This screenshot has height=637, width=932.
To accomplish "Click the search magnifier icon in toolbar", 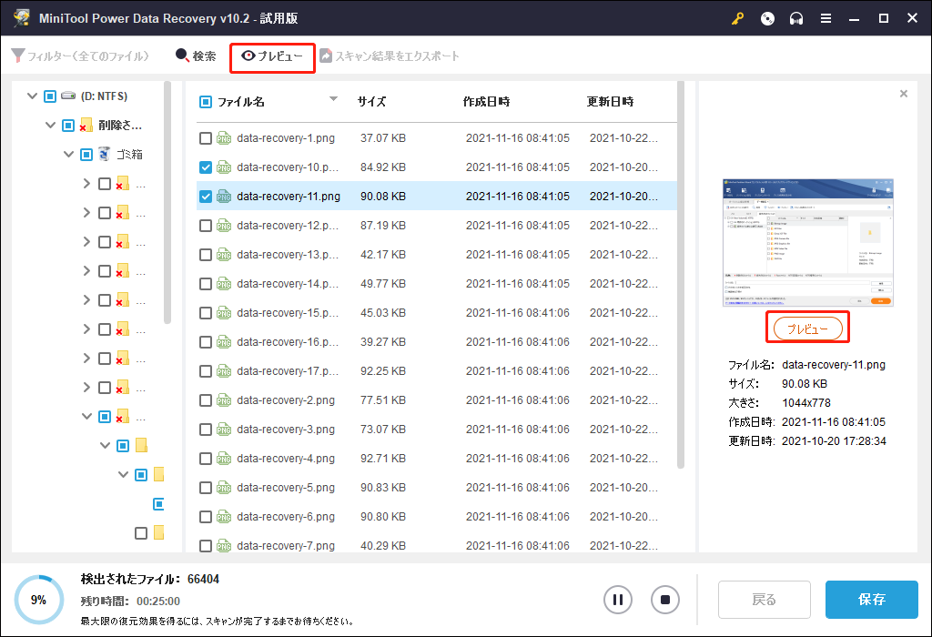I will [182, 56].
